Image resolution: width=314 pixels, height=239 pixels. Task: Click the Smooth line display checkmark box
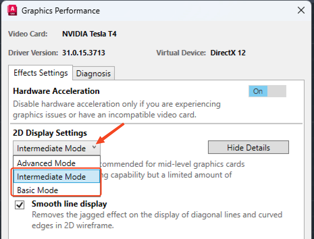click(20, 205)
